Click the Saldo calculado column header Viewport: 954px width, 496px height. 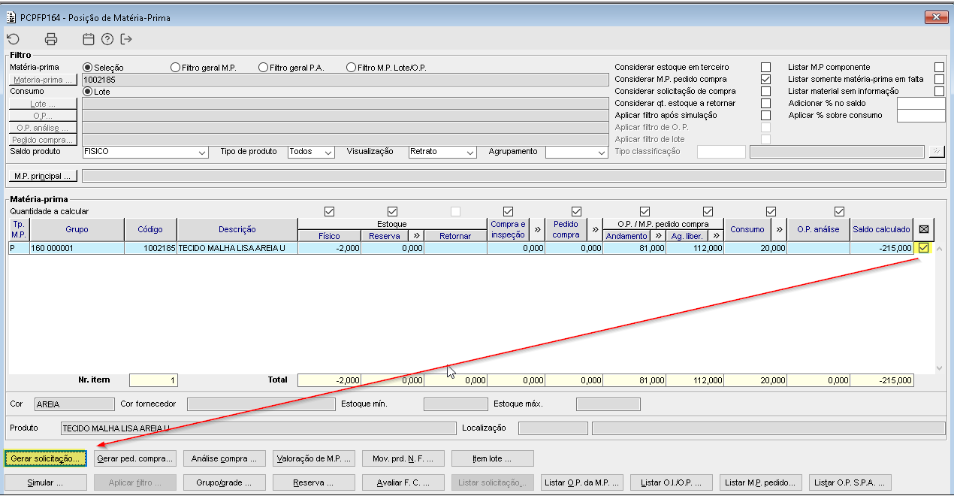pyautogui.click(x=882, y=229)
